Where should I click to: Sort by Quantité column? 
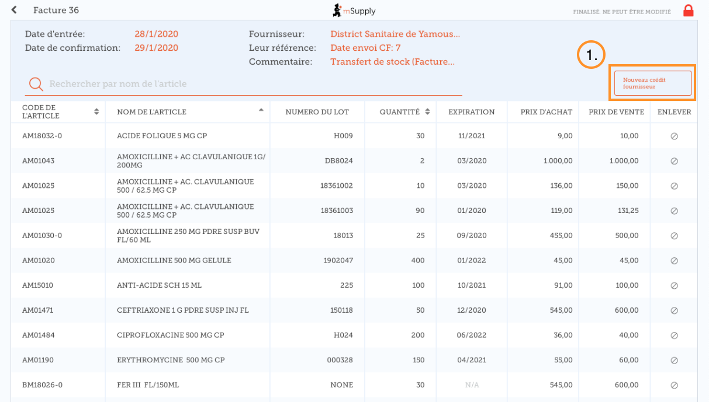tap(400, 112)
